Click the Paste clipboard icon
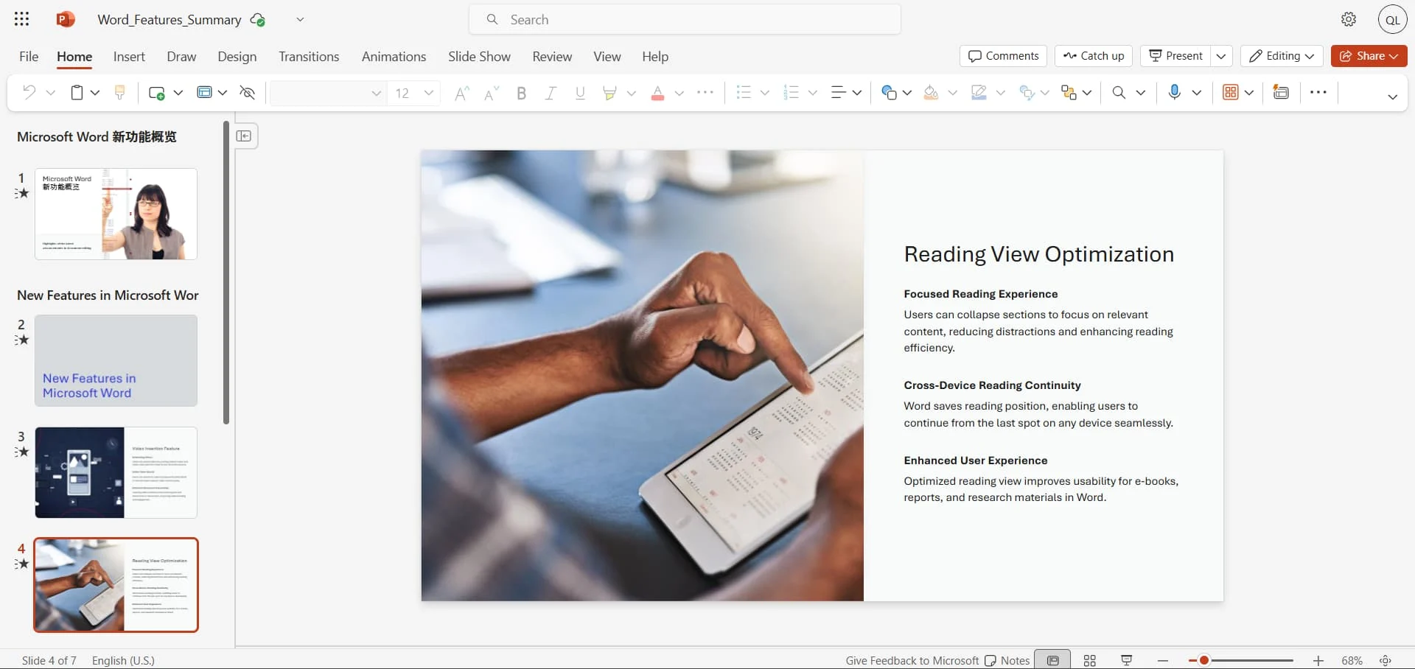1415x669 pixels. coord(77,92)
